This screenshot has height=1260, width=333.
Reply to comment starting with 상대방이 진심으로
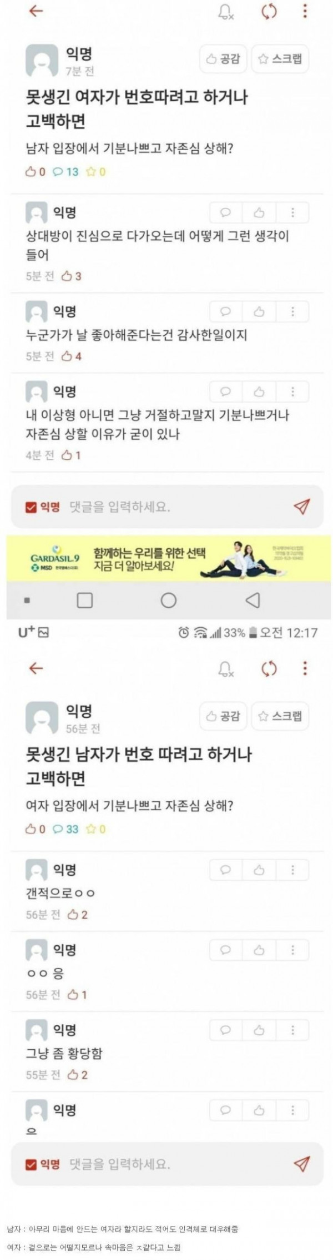(226, 212)
